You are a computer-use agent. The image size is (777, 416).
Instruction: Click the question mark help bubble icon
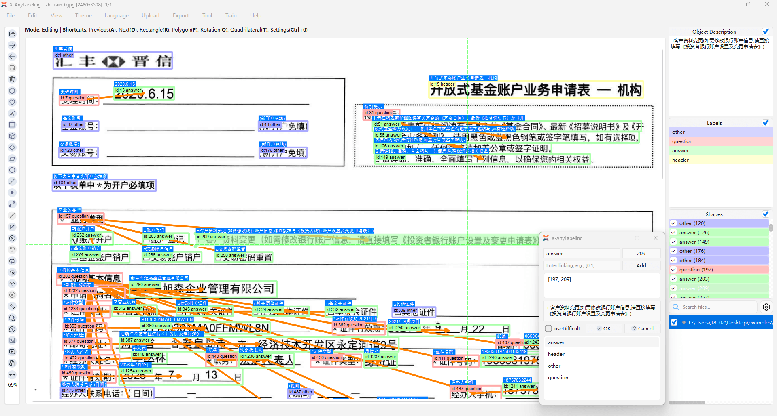[x=12, y=329]
